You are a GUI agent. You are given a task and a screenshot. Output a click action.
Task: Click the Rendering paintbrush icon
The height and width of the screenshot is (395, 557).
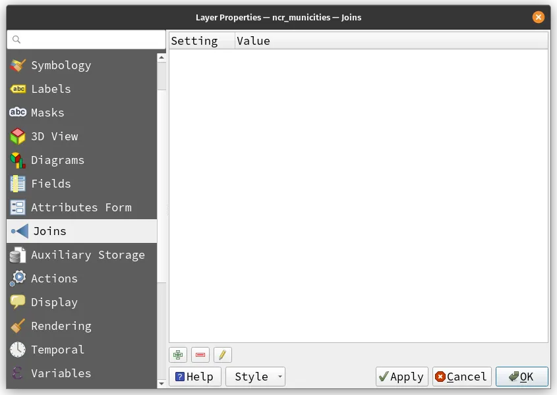point(18,325)
